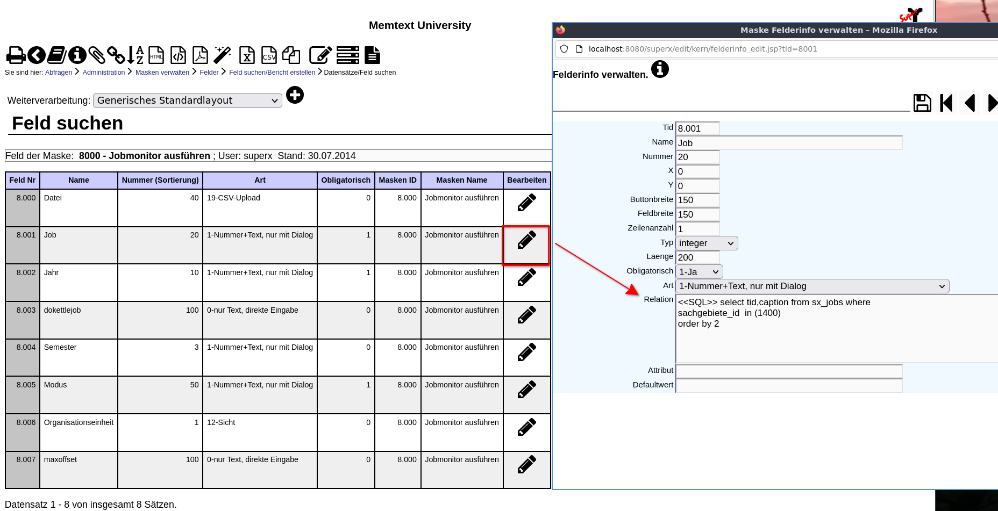This screenshot has height=511, width=998.
Task: Click the copy documents icon
Action: [x=291, y=55]
